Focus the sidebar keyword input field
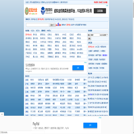This screenshot has width=134, height=134. tap(93, 35)
